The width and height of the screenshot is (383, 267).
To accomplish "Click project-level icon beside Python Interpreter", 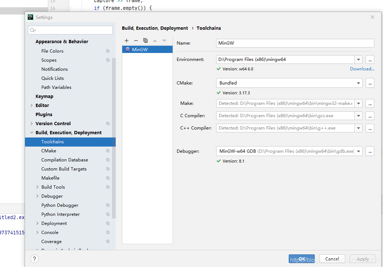I will coord(108,214).
